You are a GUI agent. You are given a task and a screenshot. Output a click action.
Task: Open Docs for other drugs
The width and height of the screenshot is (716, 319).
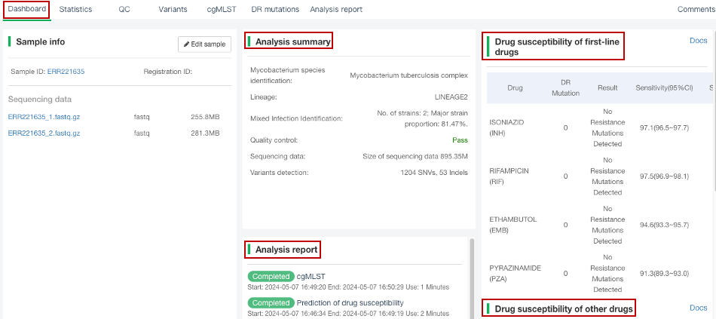tap(698, 308)
